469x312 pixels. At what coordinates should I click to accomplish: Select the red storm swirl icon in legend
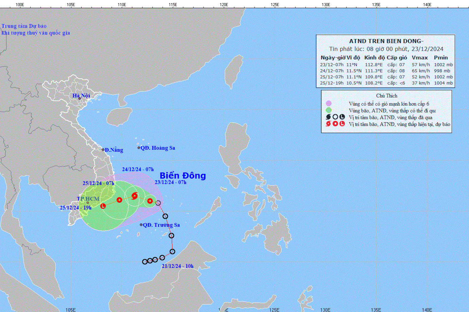[x=328, y=124]
